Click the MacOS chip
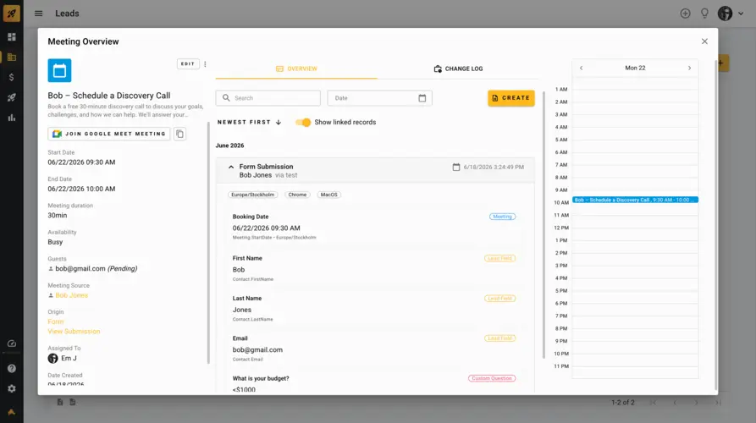Screen dimensions: 756x423 pyautogui.click(x=328, y=195)
